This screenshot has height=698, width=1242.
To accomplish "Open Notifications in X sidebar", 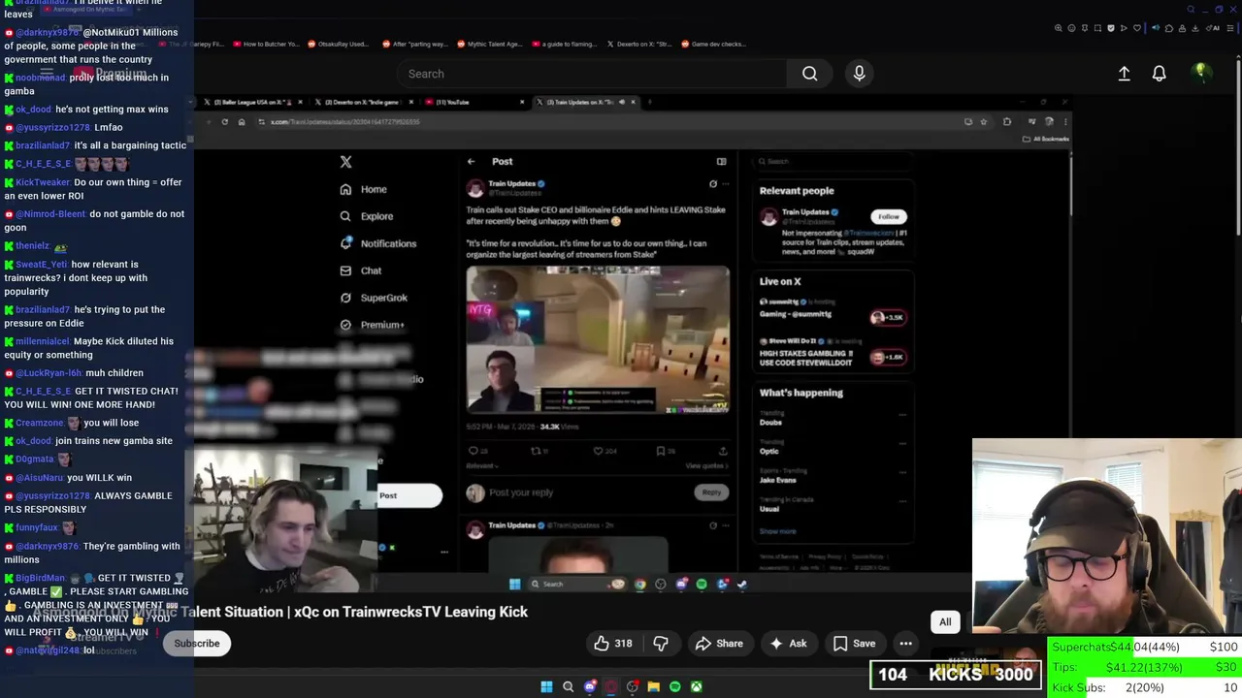I will click(x=378, y=243).
